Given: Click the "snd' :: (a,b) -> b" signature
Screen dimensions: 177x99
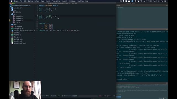Looking at the screenshot, I should pos(47,16).
